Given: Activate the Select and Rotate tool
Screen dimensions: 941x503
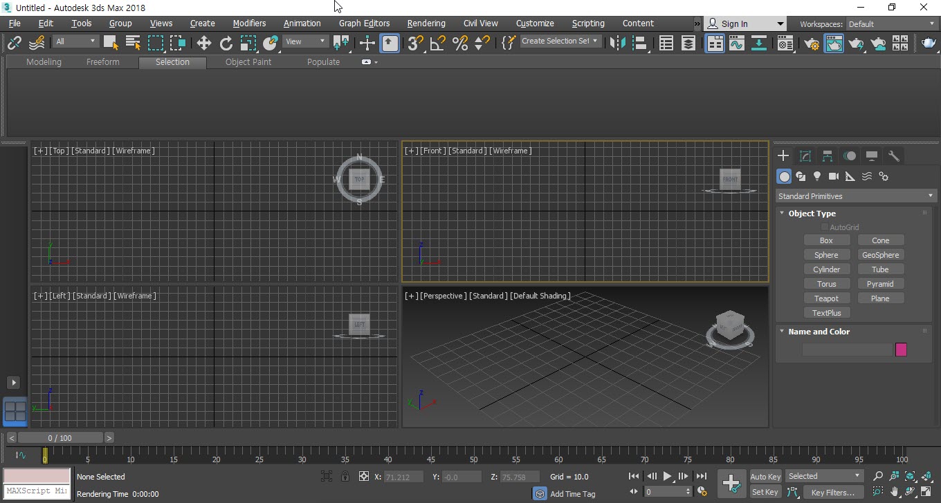Looking at the screenshot, I should (226, 44).
